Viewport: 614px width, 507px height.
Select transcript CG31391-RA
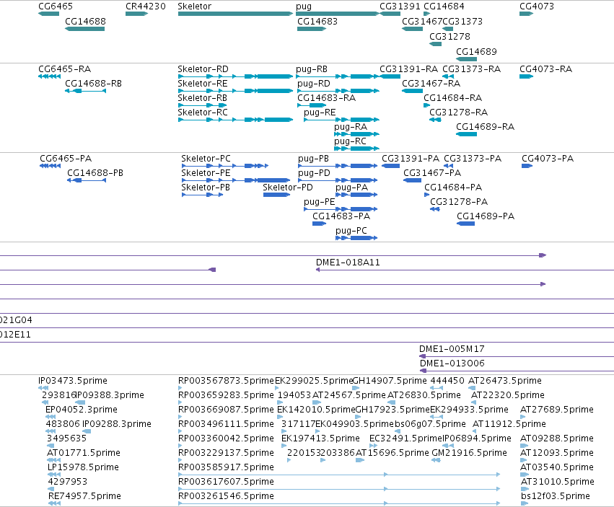[390, 76]
